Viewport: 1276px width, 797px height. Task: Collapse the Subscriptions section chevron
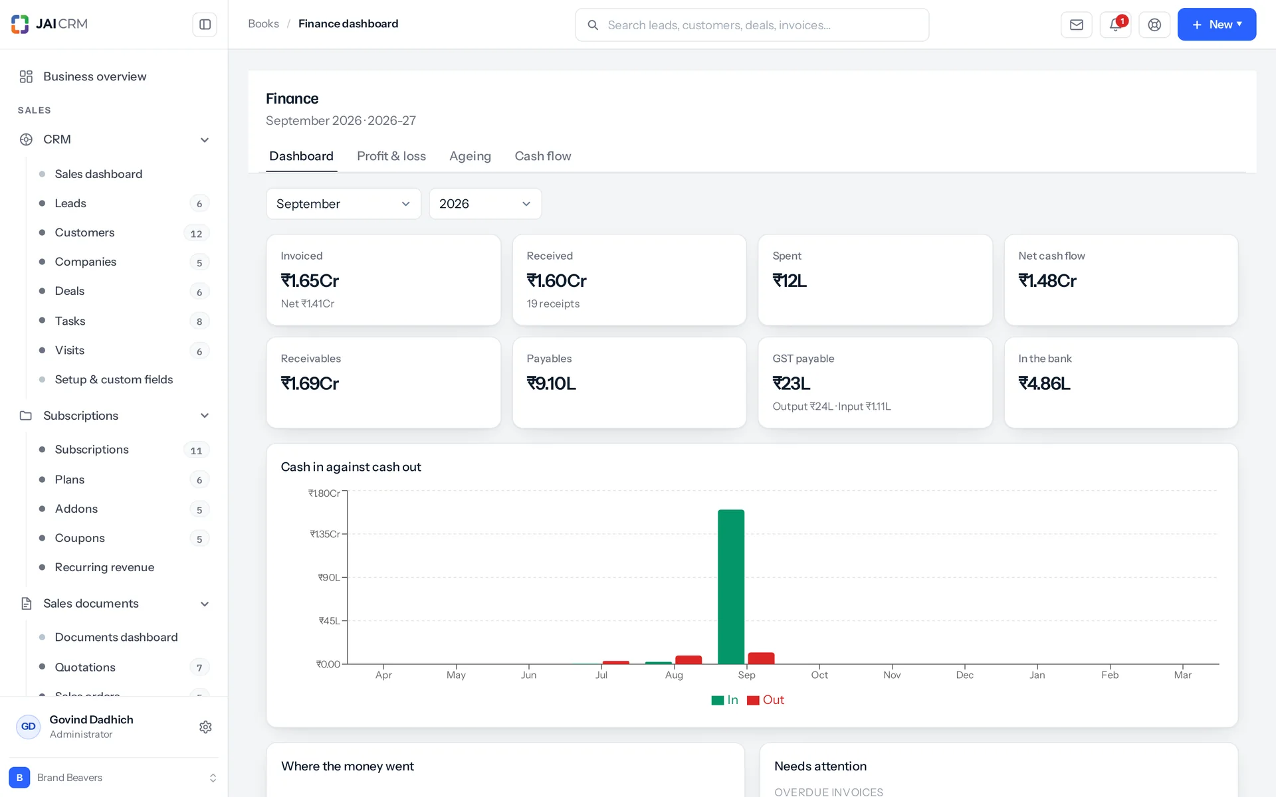[x=205, y=416]
